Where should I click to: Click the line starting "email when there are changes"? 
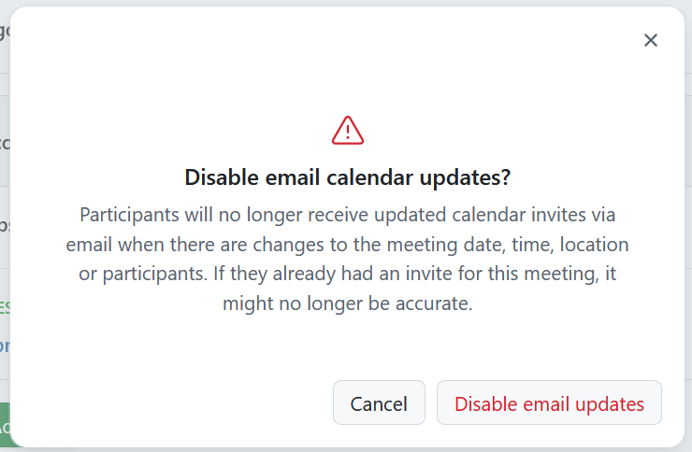pyautogui.click(x=347, y=244)
